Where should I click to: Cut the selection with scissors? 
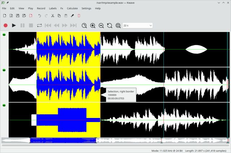pyautogui.click(x=53, y=16)
